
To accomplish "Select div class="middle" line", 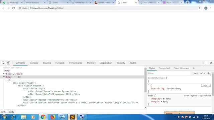I will (50, 100).
